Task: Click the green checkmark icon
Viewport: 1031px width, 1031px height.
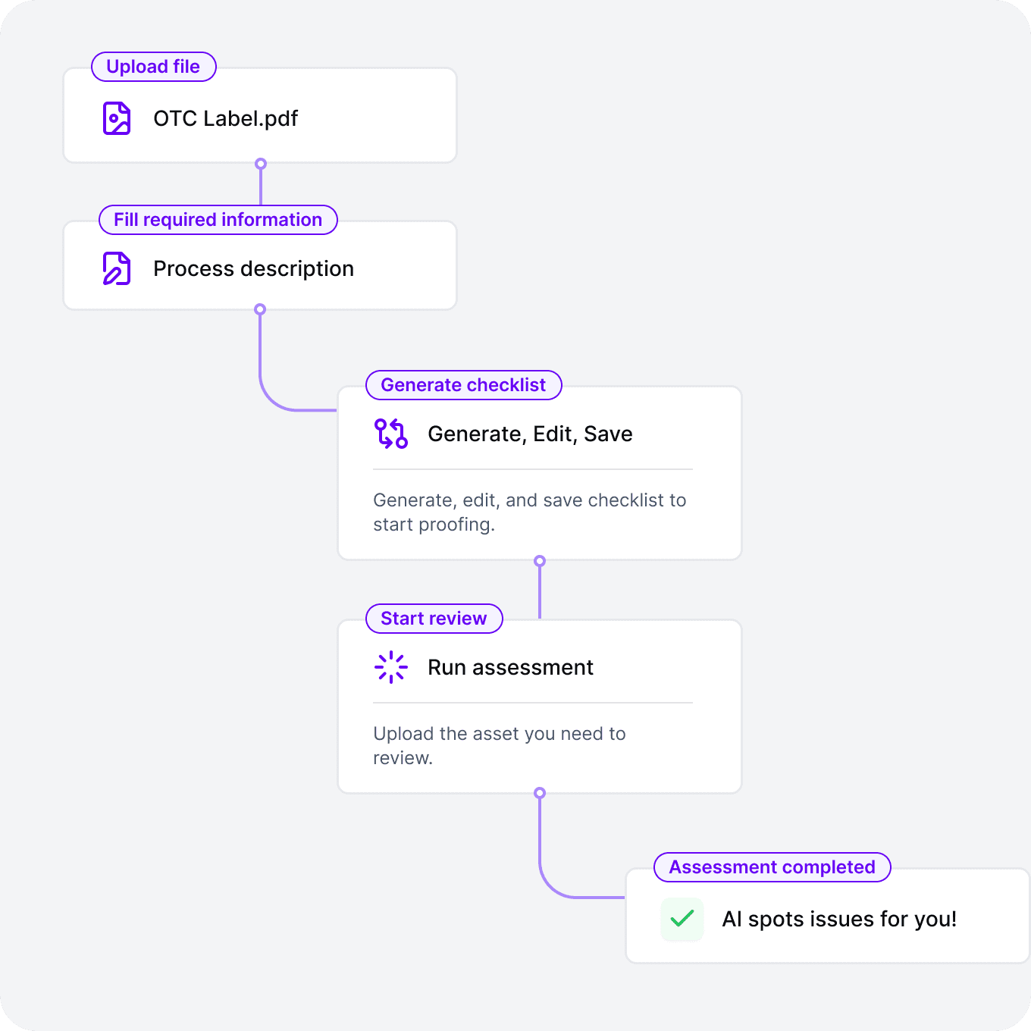Action: [682, 919]
